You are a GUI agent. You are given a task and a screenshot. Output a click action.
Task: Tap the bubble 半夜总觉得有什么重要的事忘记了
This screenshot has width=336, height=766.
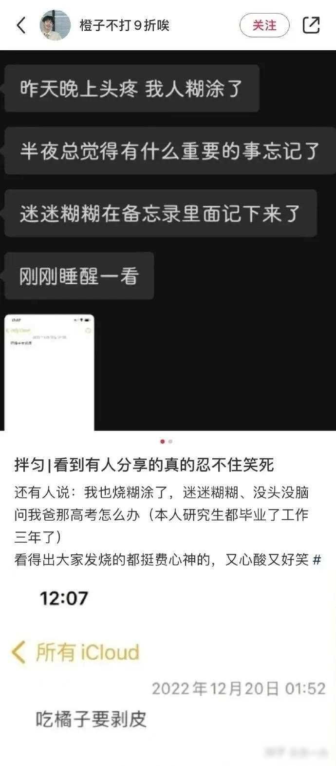click(x=169, y=151)
